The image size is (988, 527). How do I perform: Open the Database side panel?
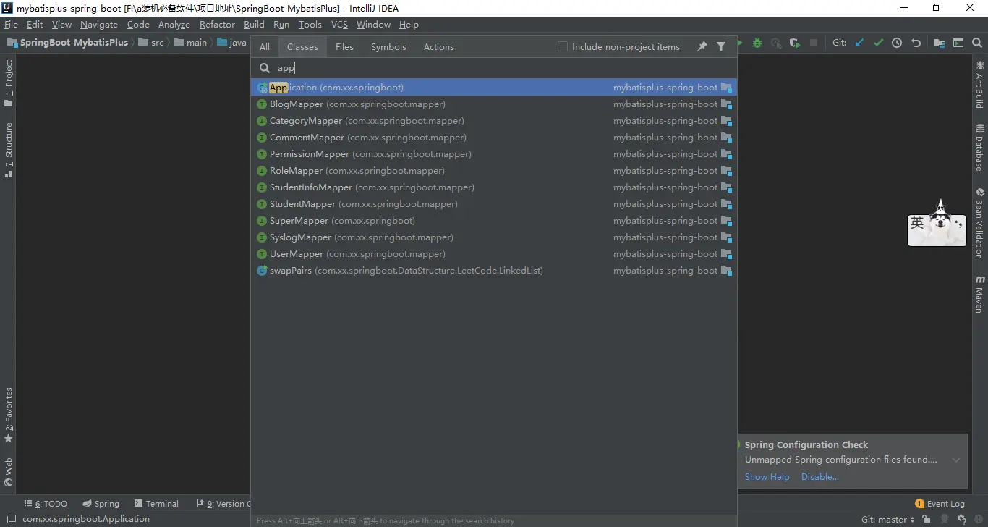click(979, 147)
